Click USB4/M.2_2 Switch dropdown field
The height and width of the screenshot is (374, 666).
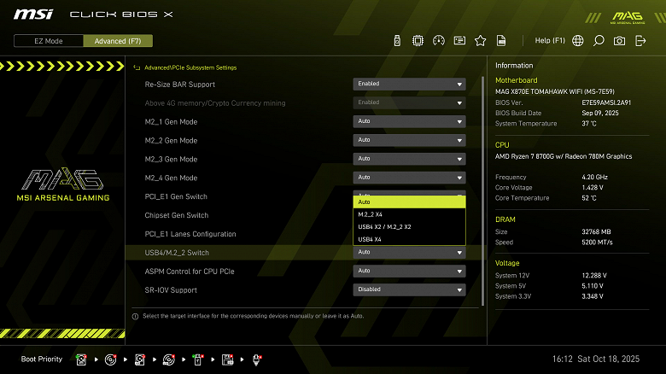[409, 253]
